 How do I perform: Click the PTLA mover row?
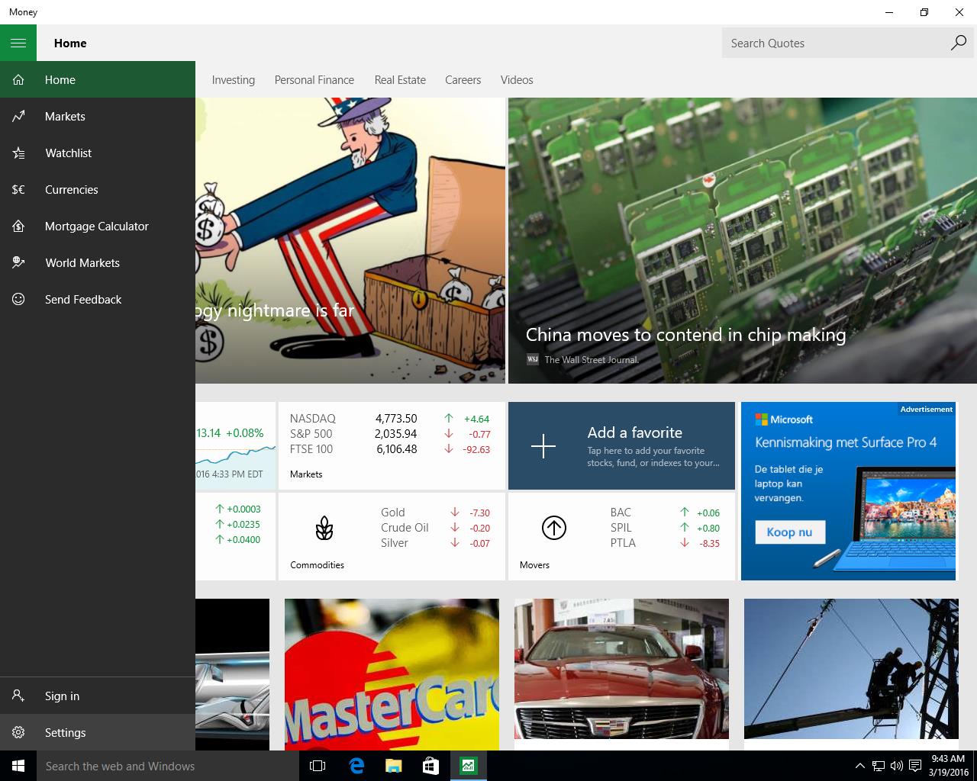[x=665, y=542]
